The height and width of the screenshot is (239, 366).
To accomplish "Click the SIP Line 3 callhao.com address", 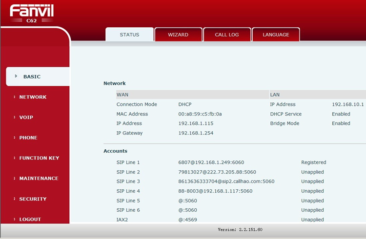I will (226, 181).
